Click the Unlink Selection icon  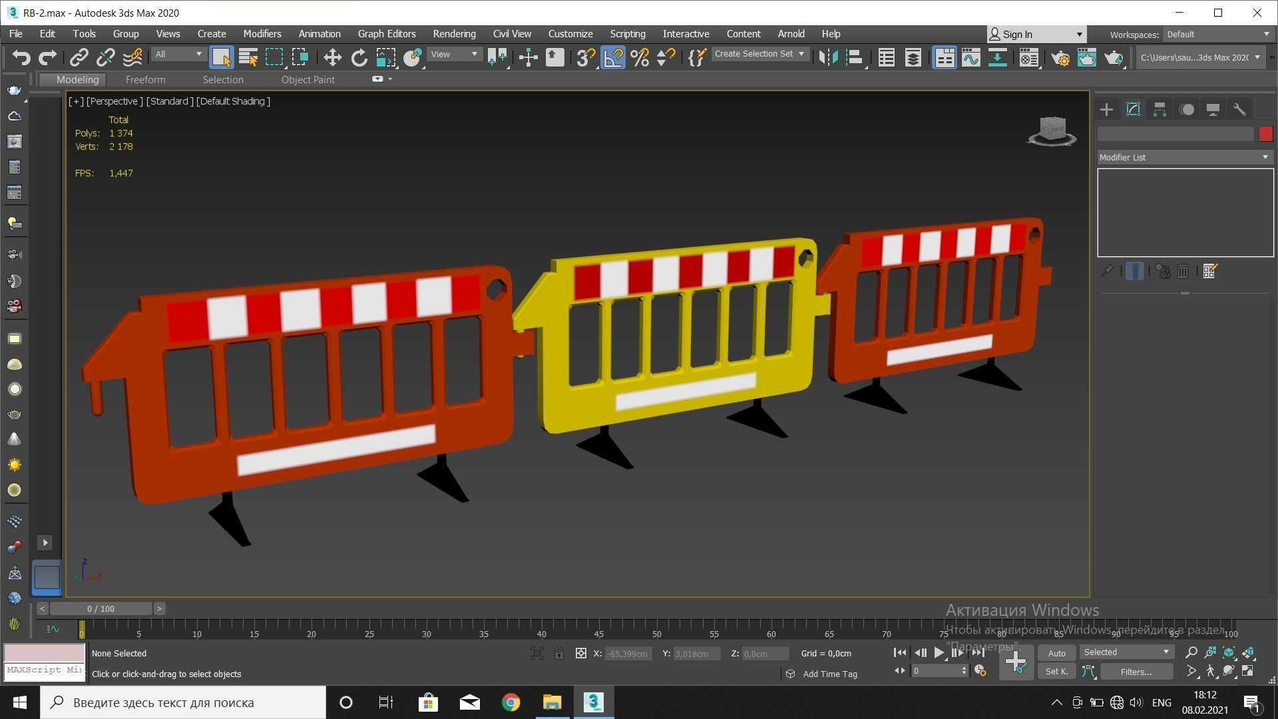coord(105,58)
